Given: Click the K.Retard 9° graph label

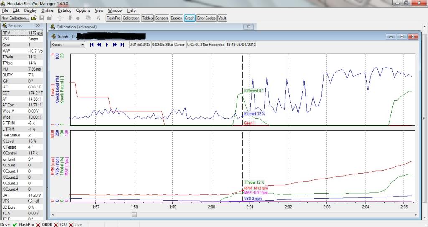Looking at the screenshot, I should coord(254,91).
